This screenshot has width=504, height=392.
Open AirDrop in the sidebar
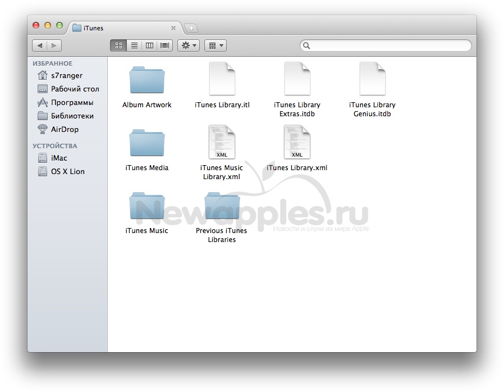(65, 129)
